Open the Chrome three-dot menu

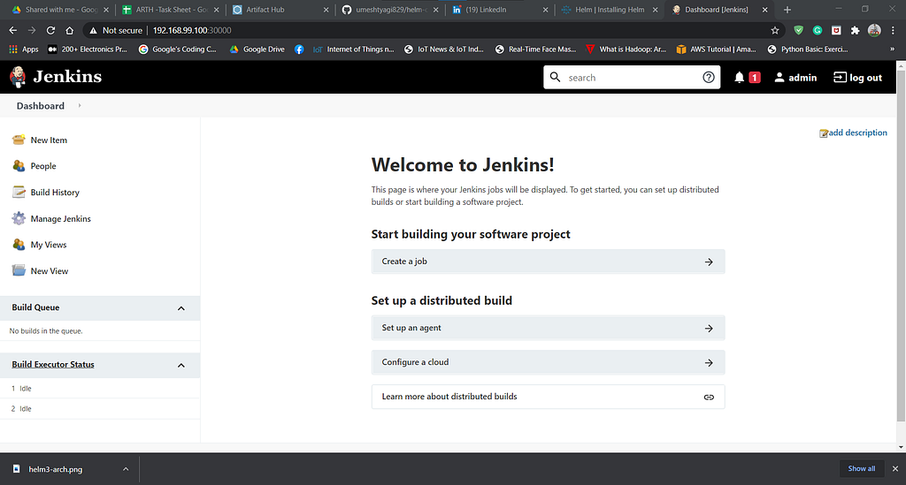point(893,31)
